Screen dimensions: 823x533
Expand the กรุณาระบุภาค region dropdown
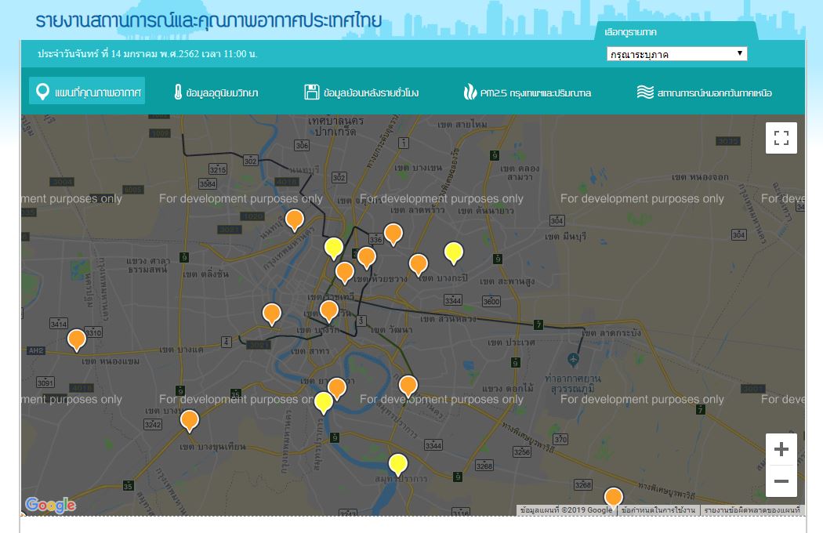(676, 54)
